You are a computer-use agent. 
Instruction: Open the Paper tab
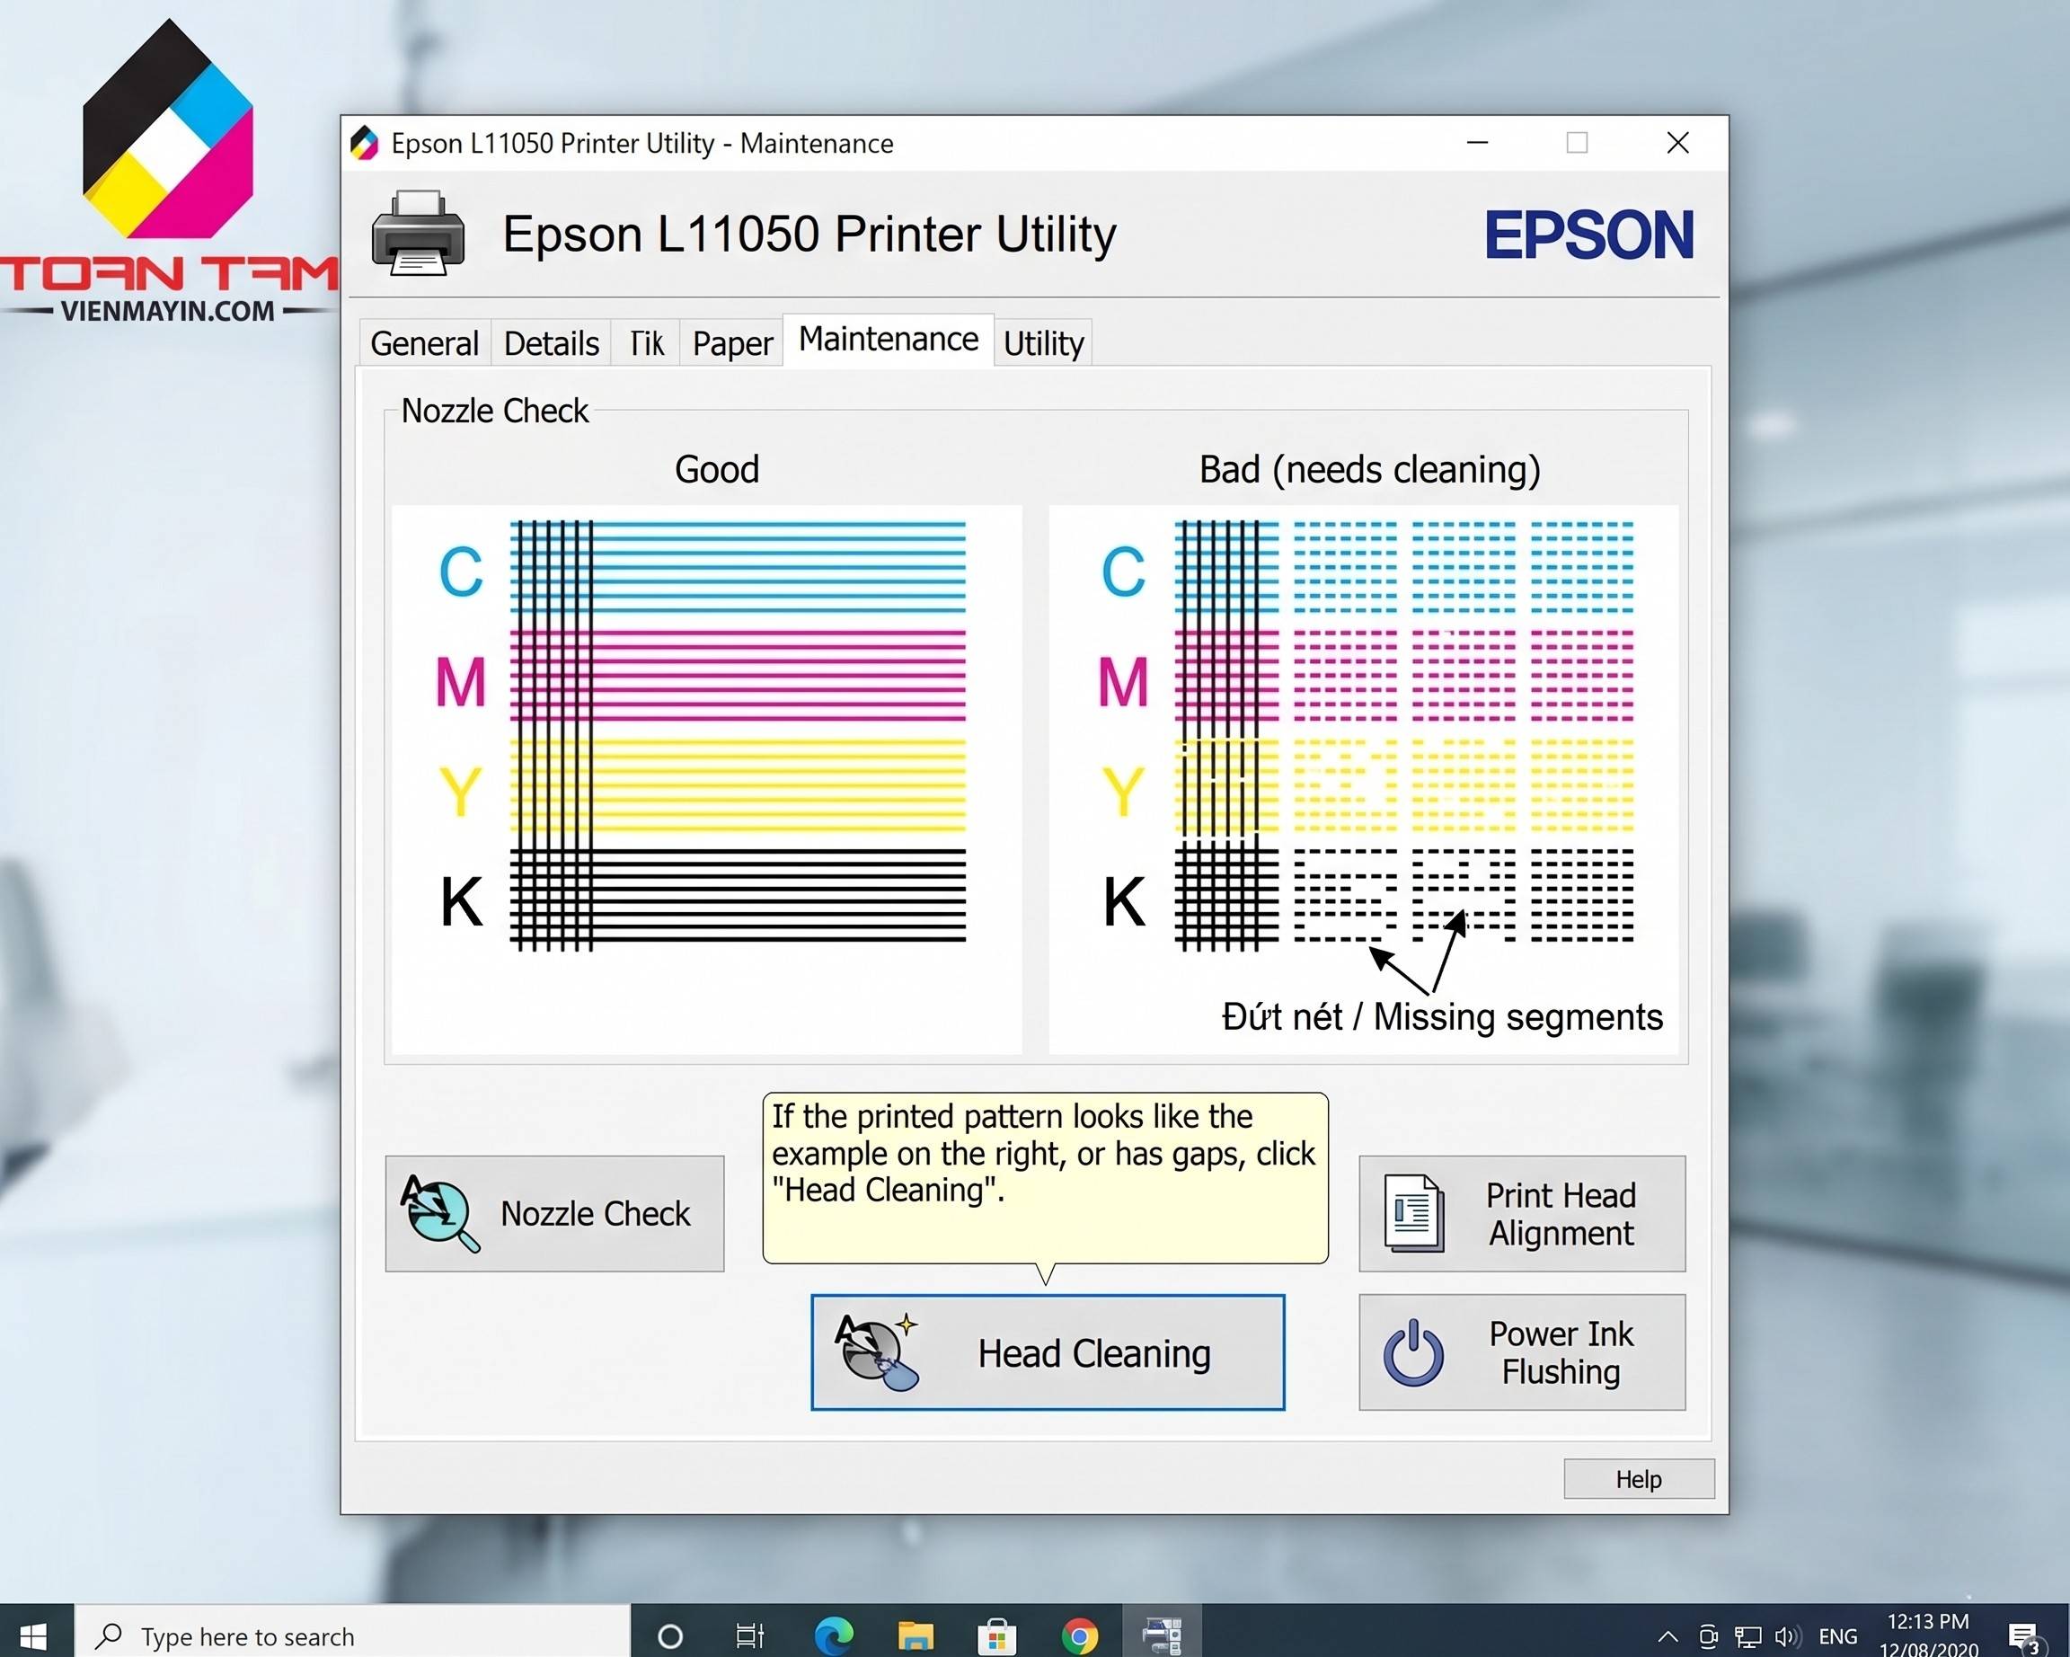730,342
